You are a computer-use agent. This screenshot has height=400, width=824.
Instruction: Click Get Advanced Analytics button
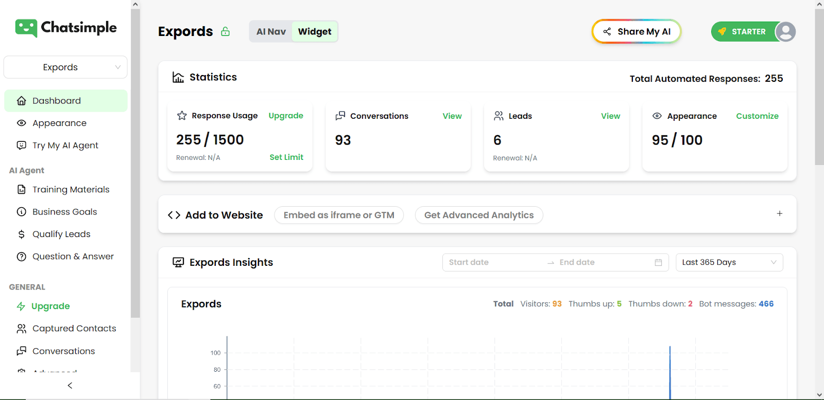[479, 215]
